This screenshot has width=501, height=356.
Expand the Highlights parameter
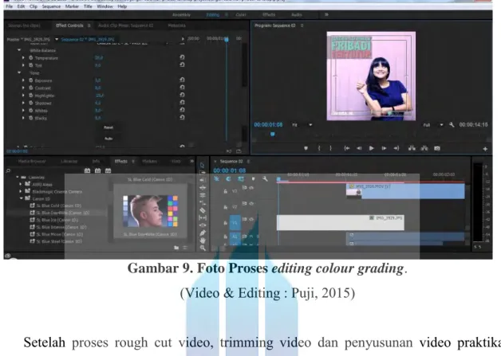point(23,96)
